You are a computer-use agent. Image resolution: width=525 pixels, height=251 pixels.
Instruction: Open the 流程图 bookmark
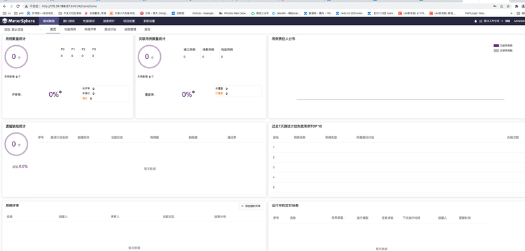178,13
